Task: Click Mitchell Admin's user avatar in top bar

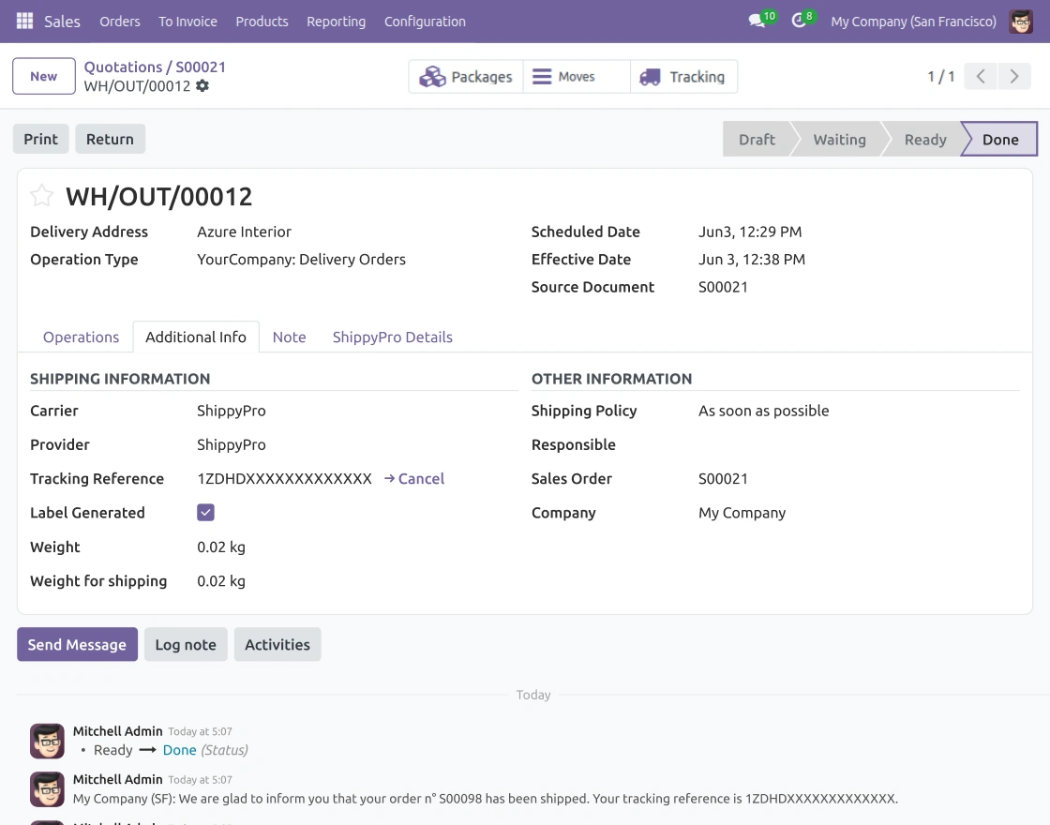Action: click(x=1021, y=22)
